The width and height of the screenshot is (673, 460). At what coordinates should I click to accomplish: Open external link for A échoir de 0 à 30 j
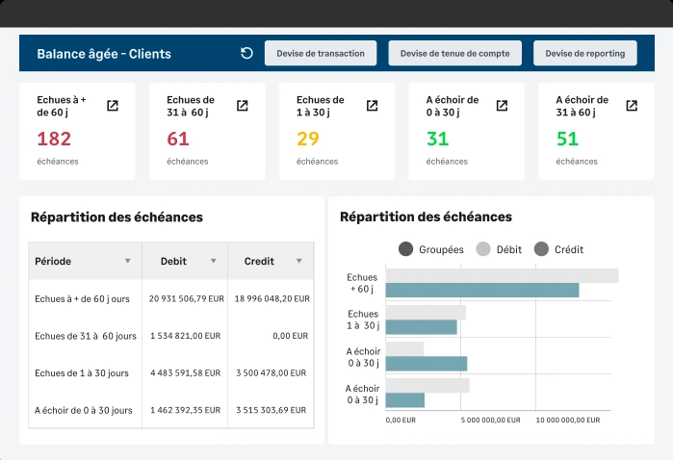[x=502, y=106]
